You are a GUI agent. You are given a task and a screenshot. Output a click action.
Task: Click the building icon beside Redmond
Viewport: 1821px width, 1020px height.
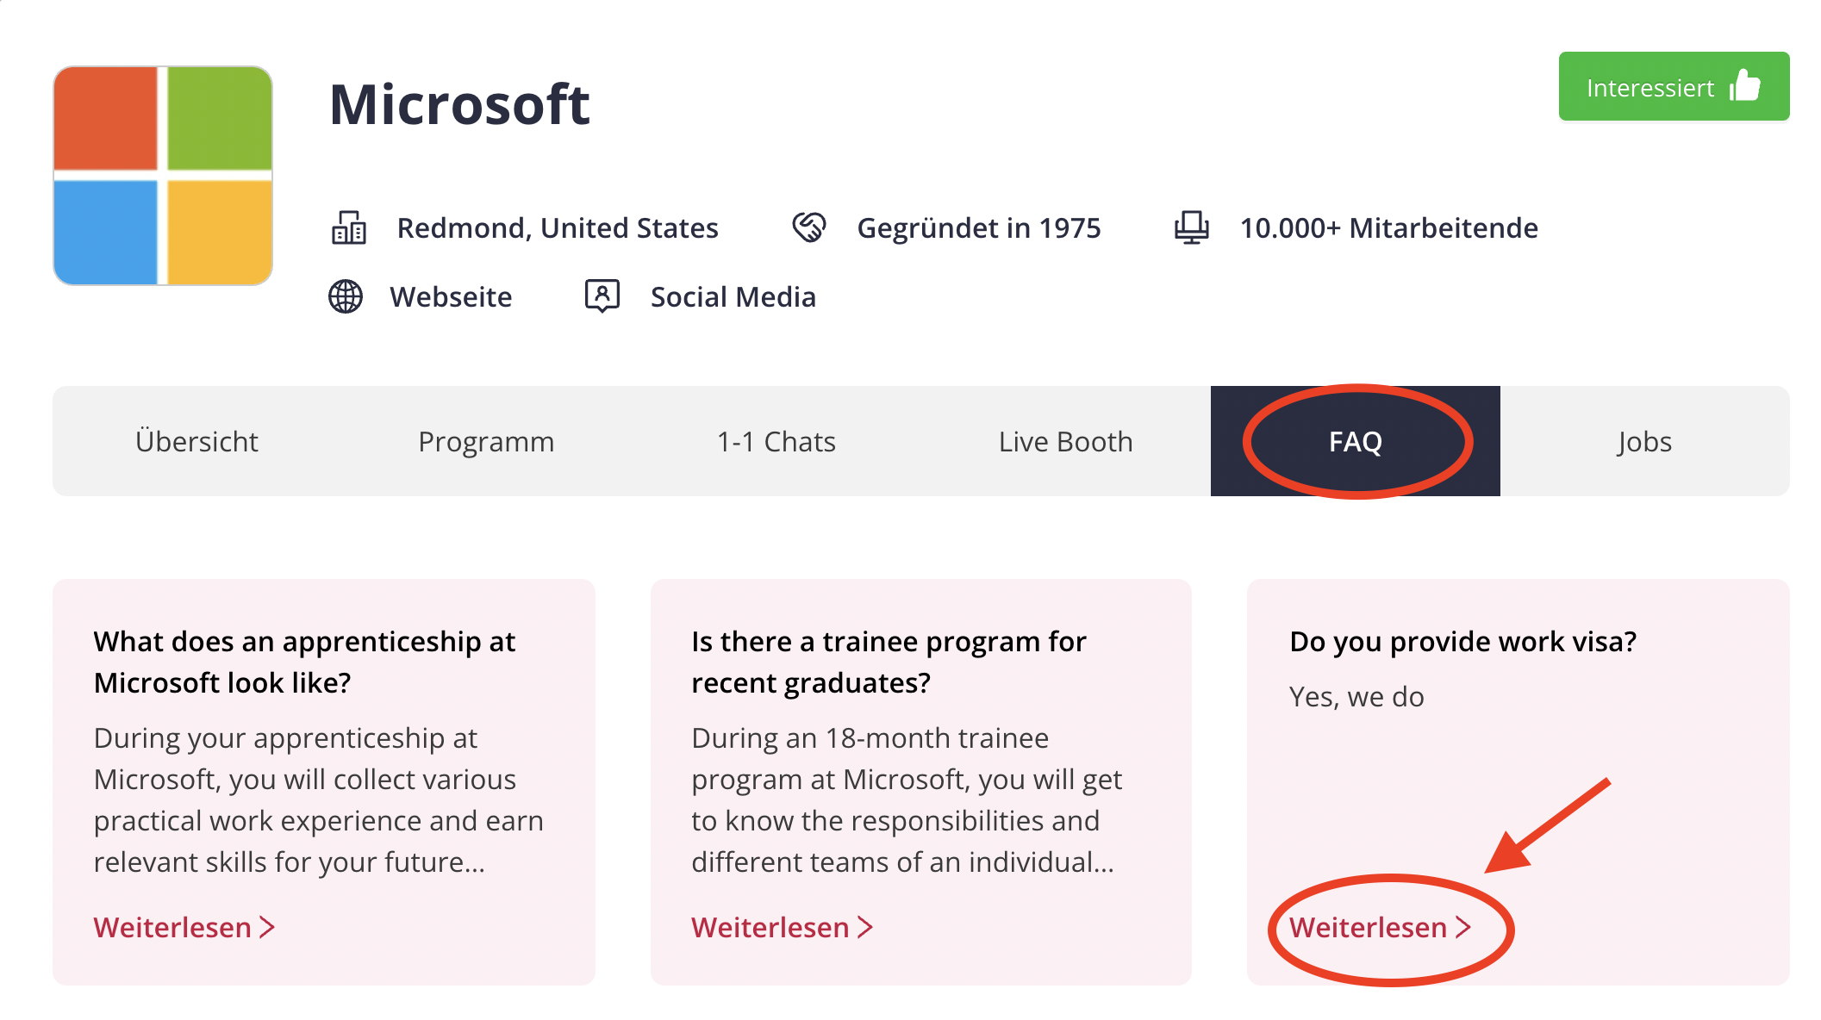pos(349,227)
